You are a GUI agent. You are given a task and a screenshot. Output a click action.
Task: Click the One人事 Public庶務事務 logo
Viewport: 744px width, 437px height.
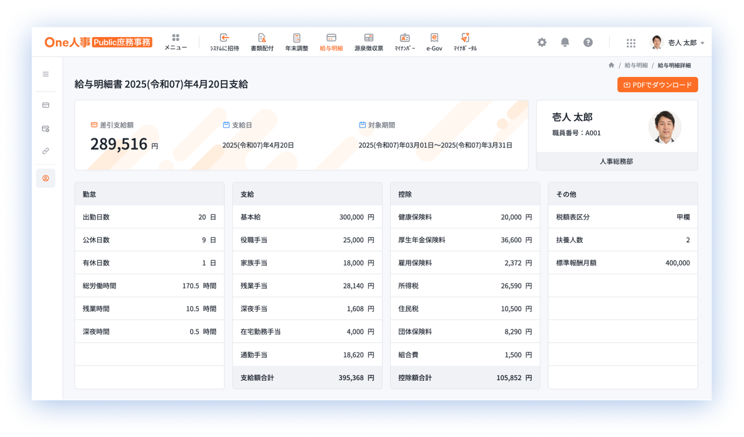coord(98,42)
